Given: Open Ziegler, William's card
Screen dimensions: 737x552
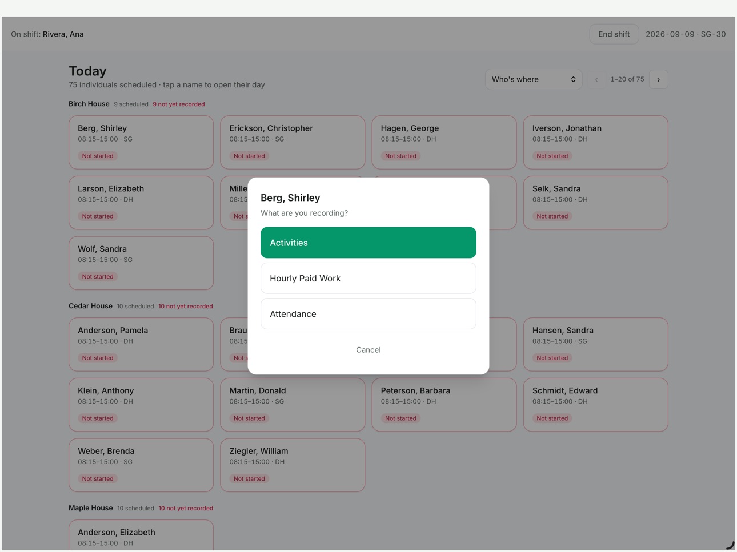Looking at the screenshot, I should pos(293,465).
